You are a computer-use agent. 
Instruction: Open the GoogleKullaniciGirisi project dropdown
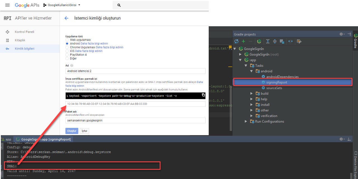point(62,5)
